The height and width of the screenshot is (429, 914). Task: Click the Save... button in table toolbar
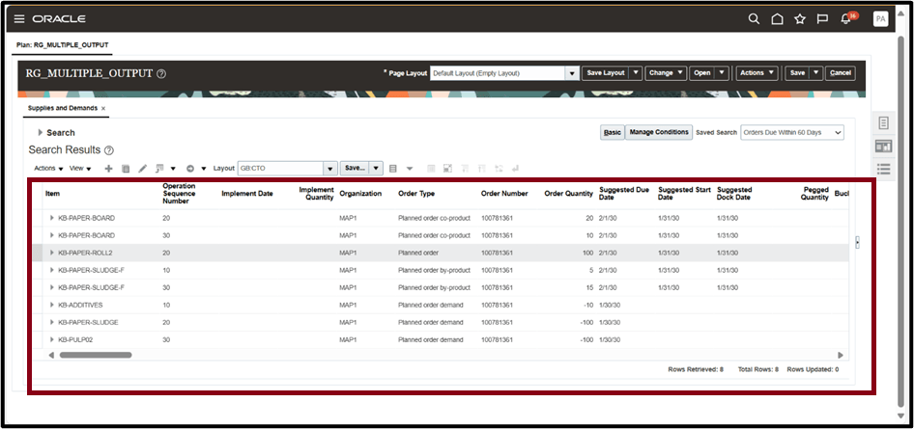[355, 168]
